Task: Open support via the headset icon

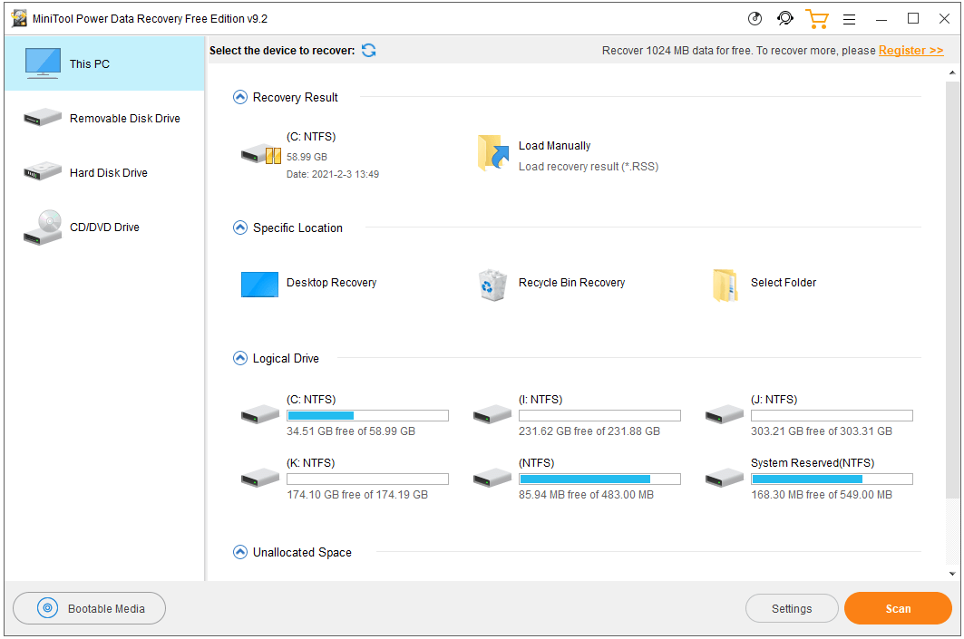Action: coord(785,19)
